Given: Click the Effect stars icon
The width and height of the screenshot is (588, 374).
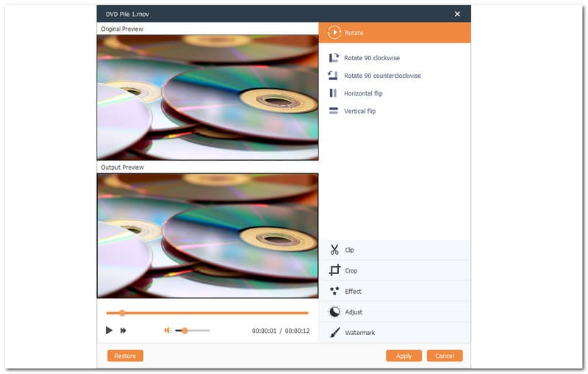Looking at the screenshot, I should tap(334, 291).
